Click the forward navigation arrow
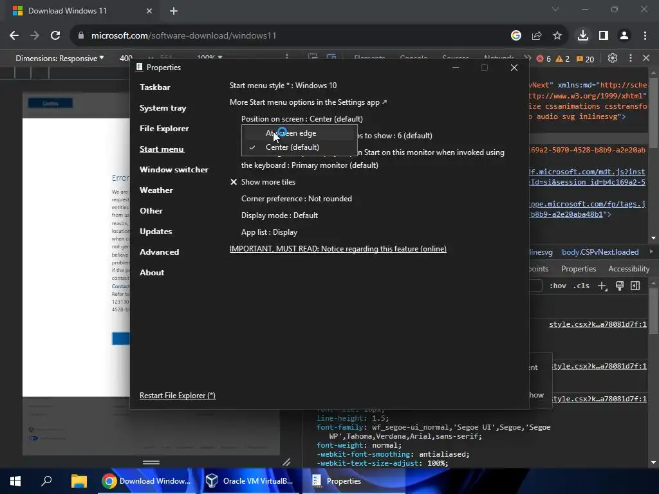Viewport: 659px width, 494px height. [35, 36]
